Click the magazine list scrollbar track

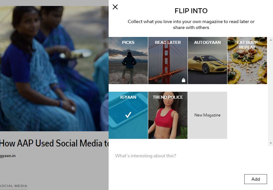(x=271, y=91)
